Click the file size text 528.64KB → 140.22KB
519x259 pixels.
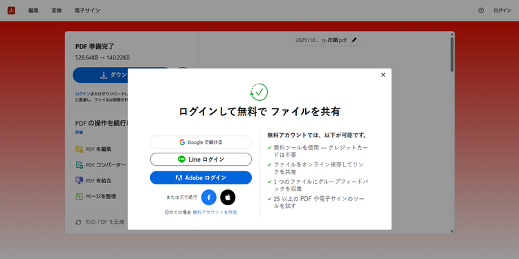point(102,58)
